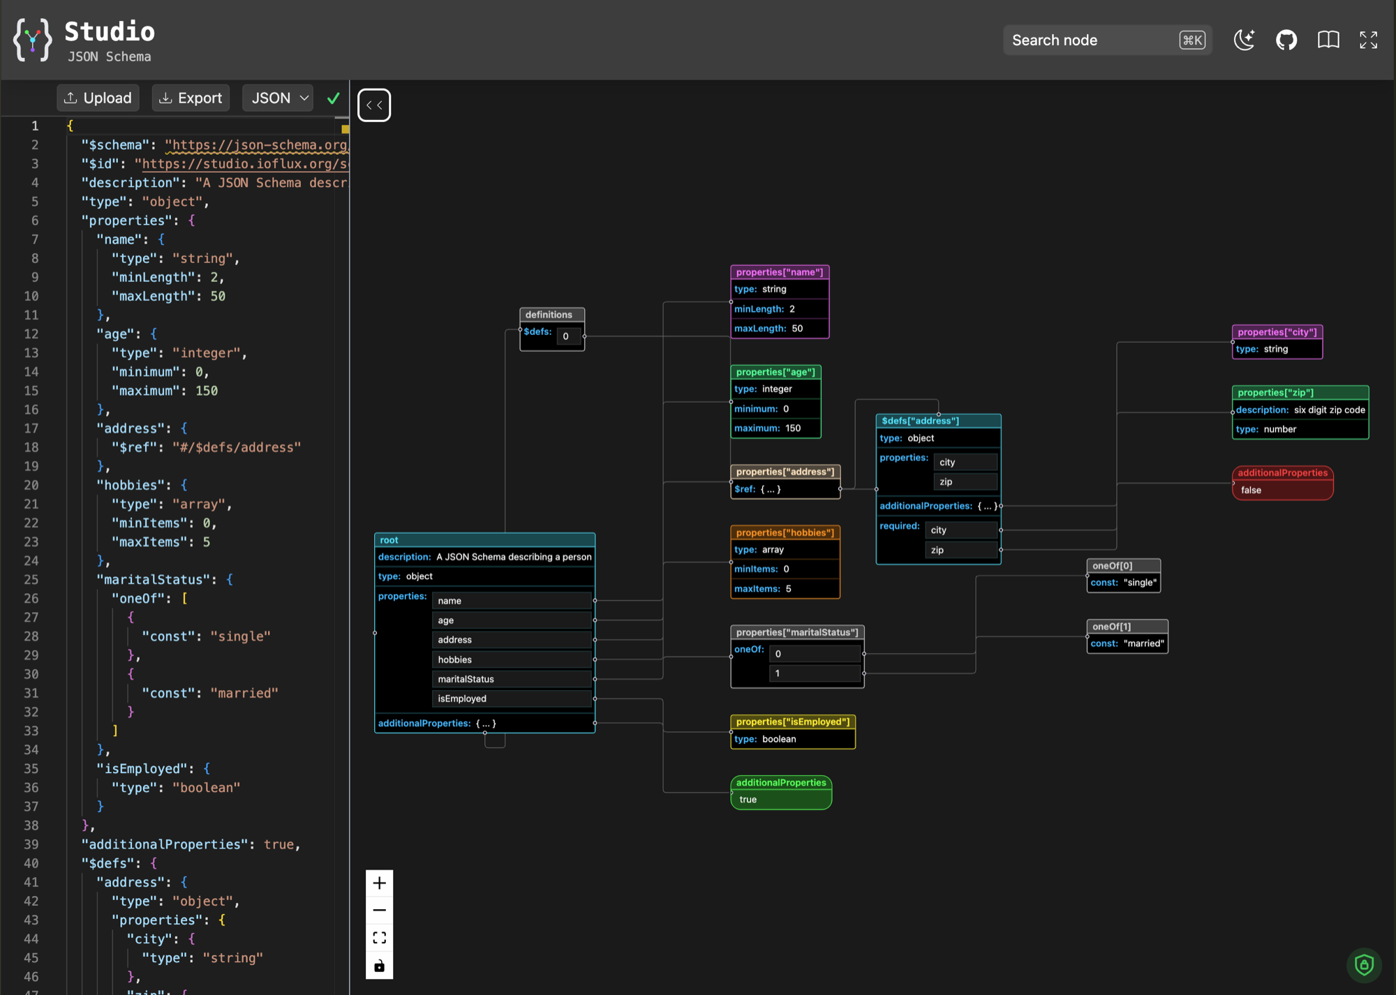Click the green additionalProperties true node
This screenshot has height=995, width=1396.
pos(781,792)
